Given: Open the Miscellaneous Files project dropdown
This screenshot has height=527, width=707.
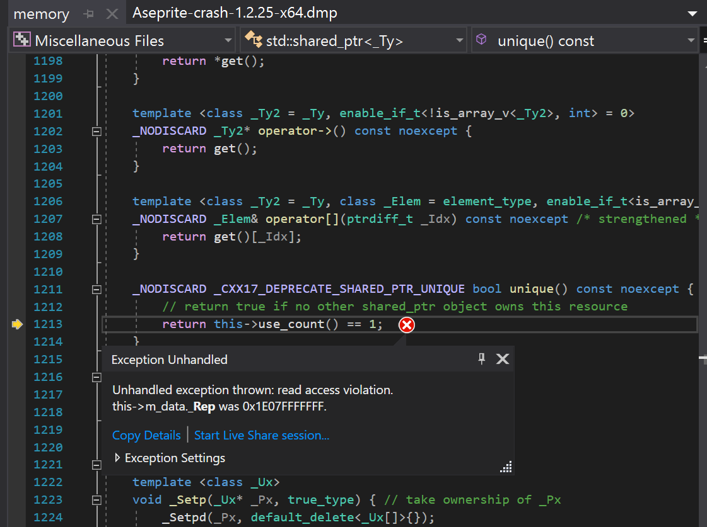Looking at the screenshot, I should [x=228, y=40].
